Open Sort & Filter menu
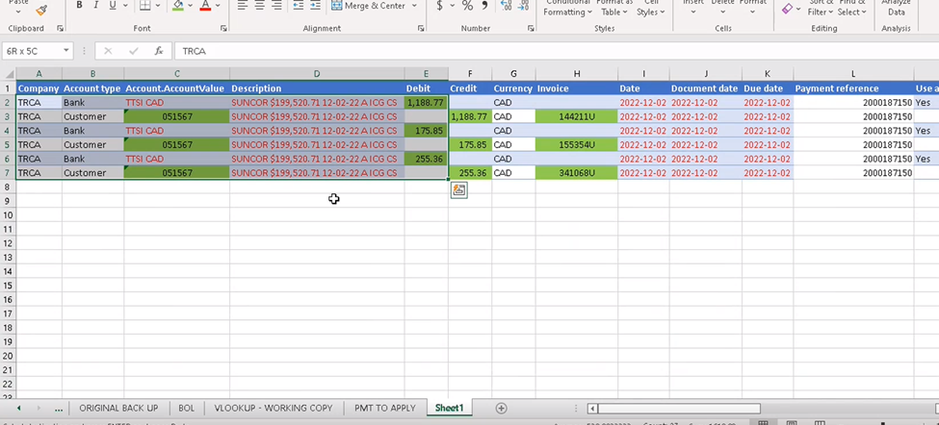Viewport: 939px width, 425px height. pos(821,8)
